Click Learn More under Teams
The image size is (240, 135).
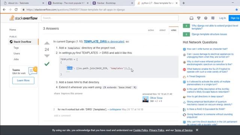(23, 80)
